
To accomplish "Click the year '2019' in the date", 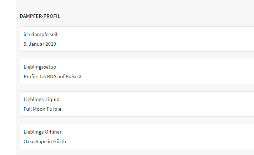I will (50, 44).
